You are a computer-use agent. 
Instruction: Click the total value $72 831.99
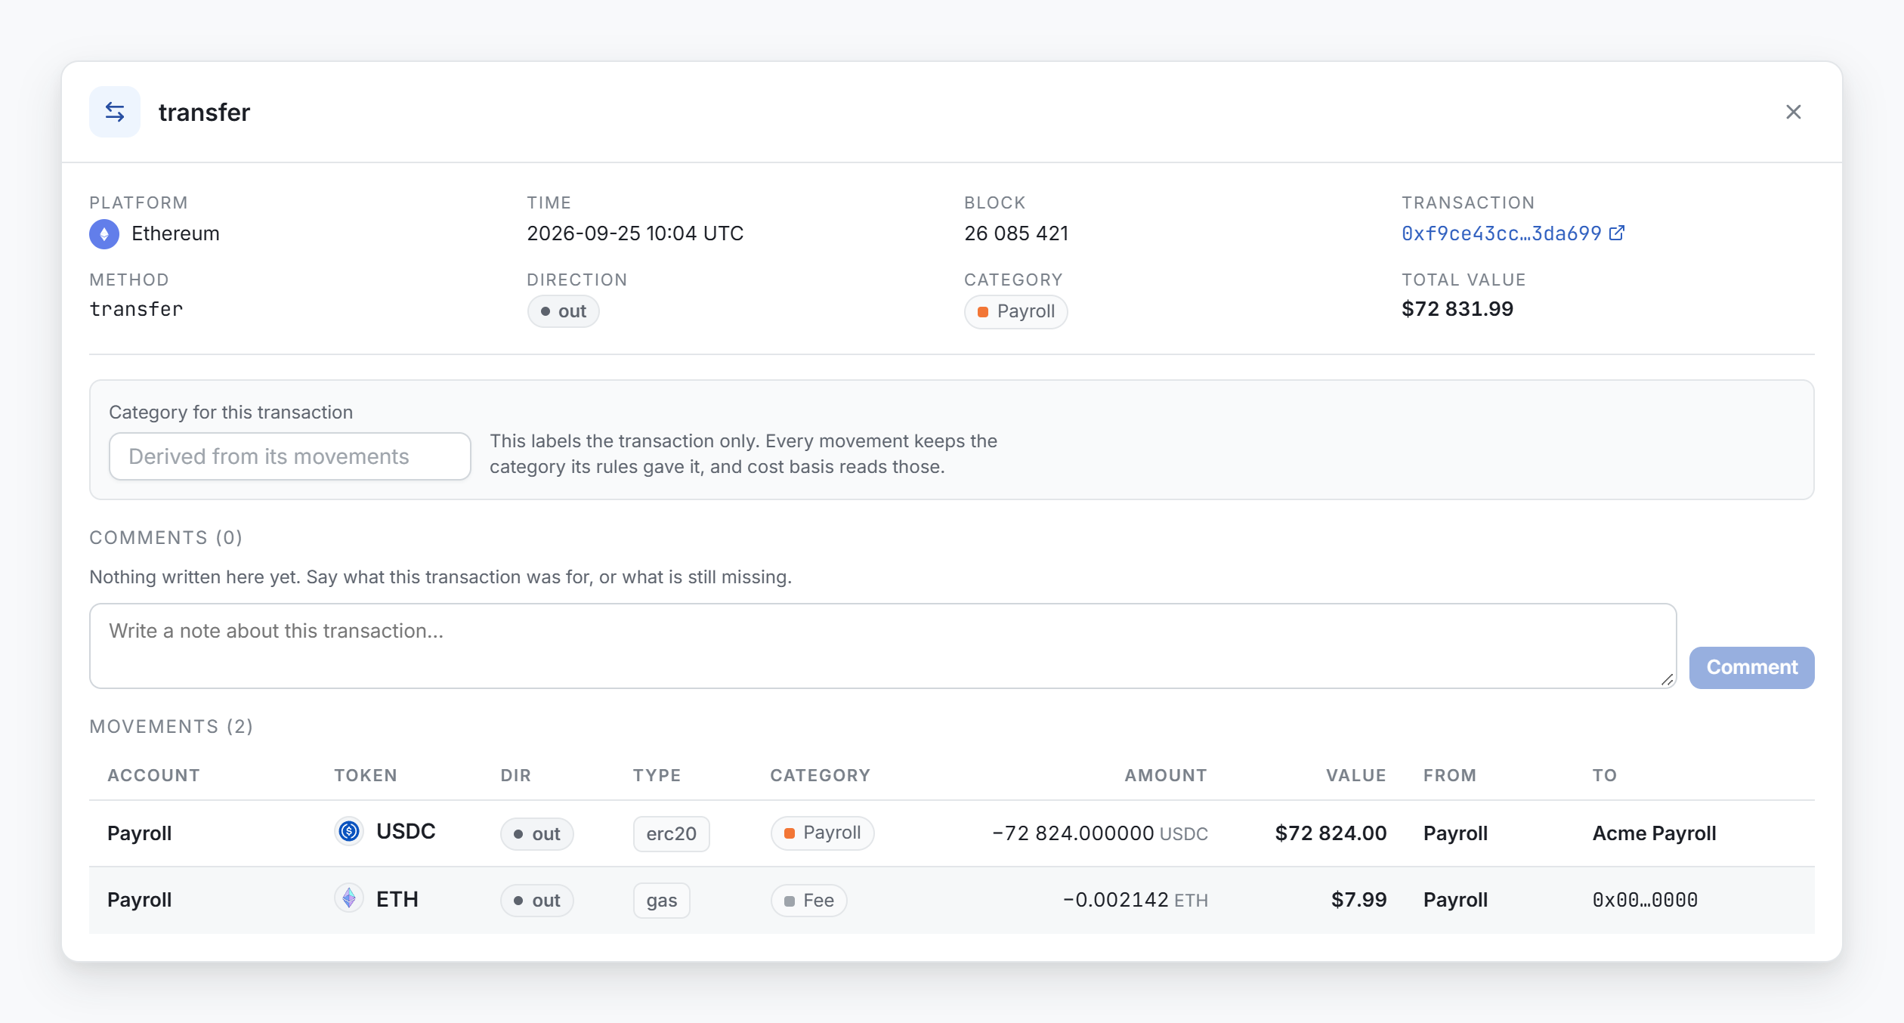[1457, 308]
